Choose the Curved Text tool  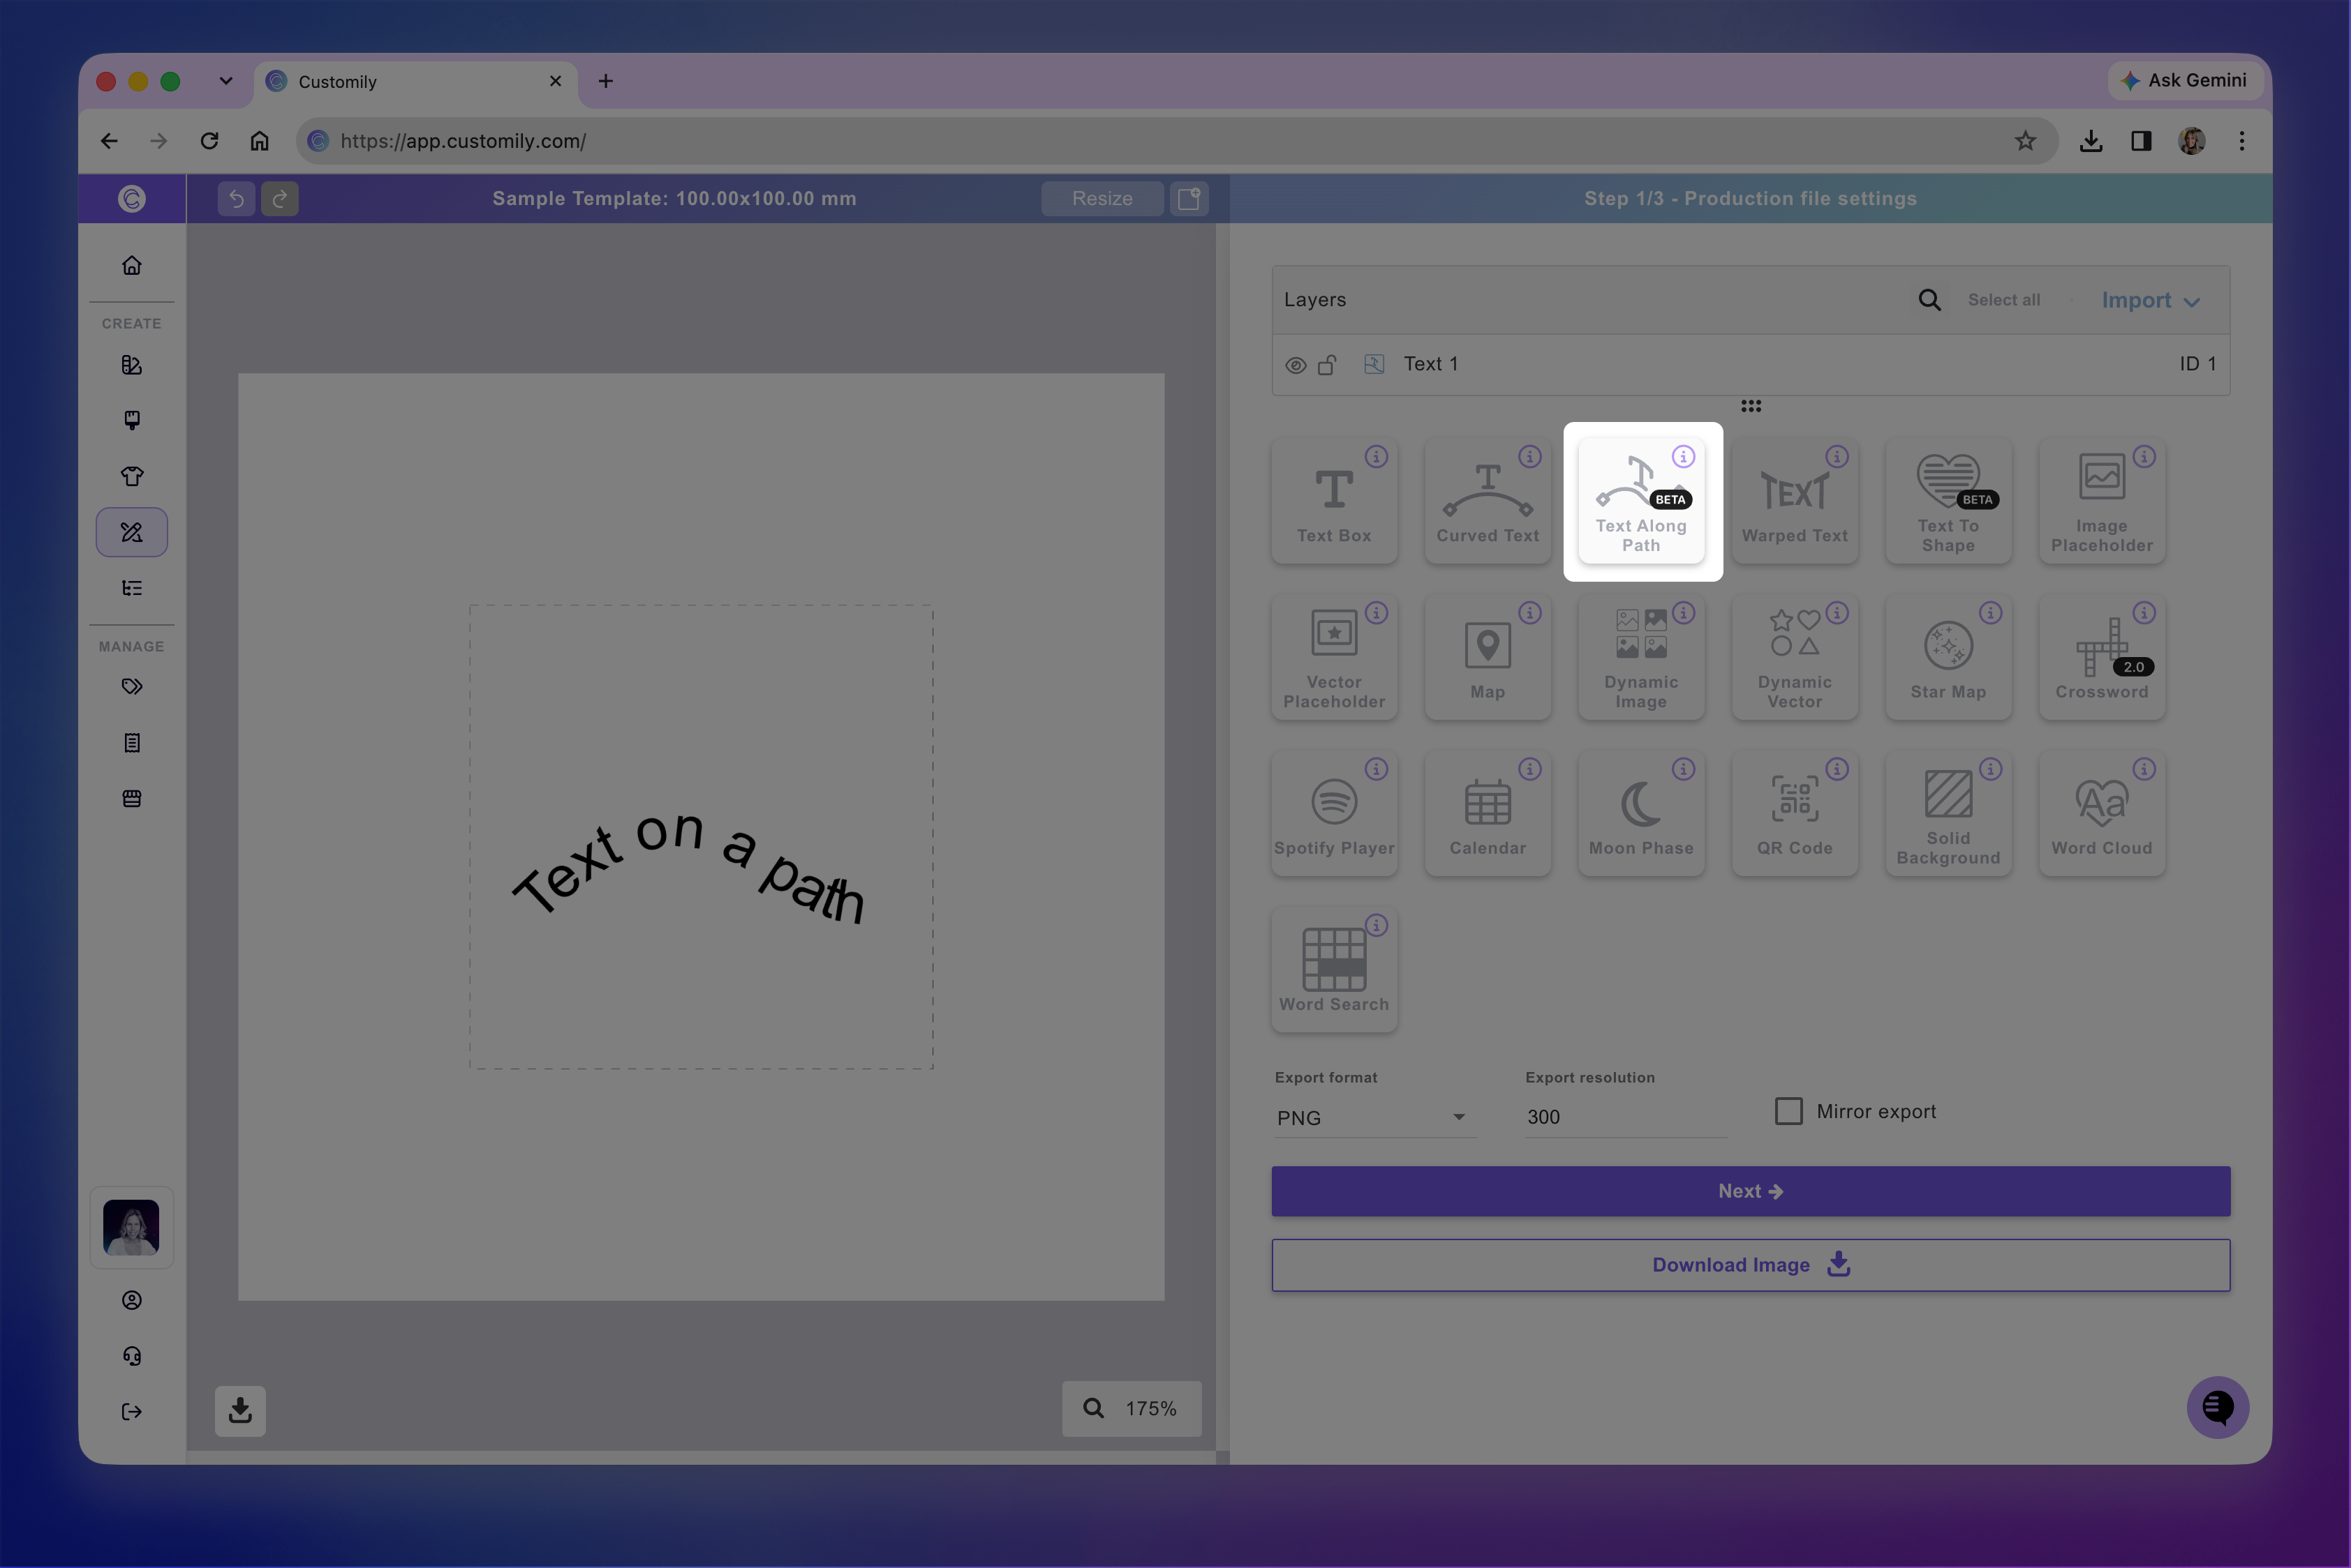[x=1488, y=501]
